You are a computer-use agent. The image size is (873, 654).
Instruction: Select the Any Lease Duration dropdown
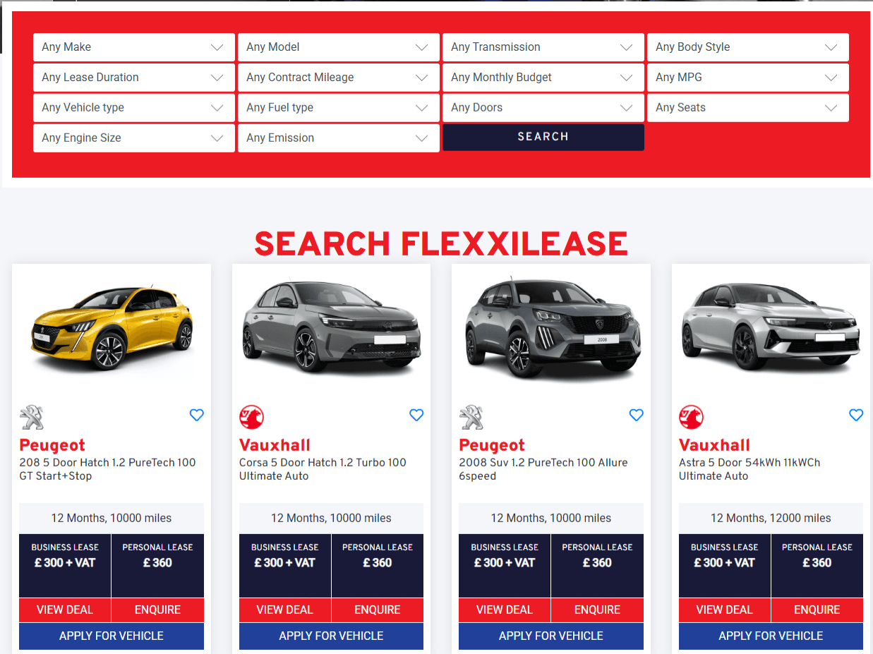point(133,78)
